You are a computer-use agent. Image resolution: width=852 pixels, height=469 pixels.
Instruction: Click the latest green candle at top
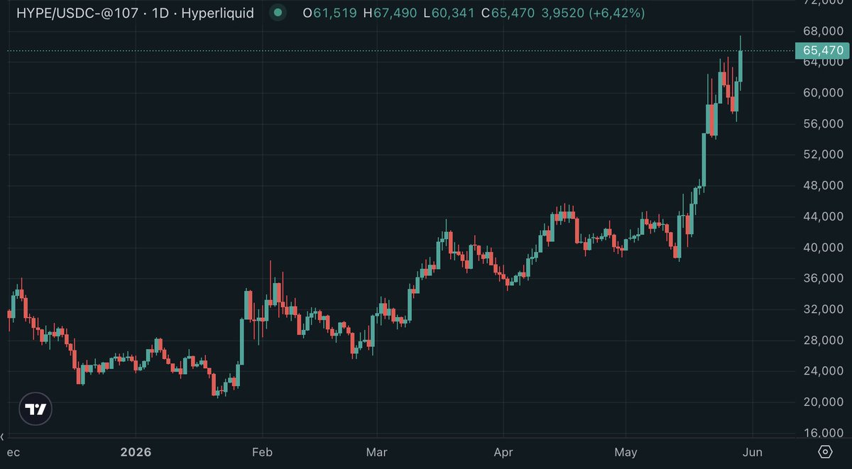click(741, 65)
